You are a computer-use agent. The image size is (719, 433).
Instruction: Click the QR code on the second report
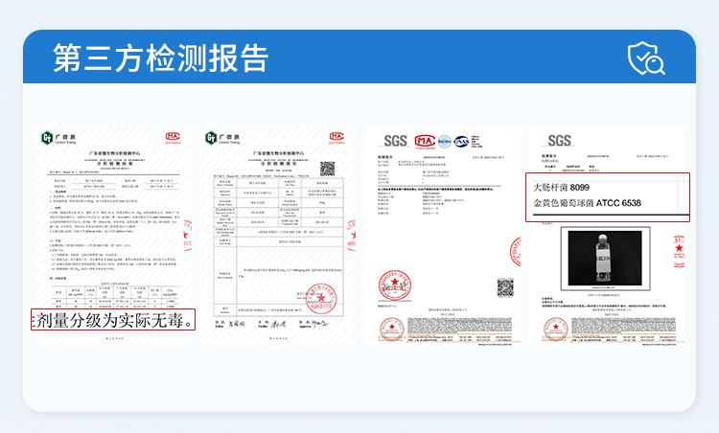pyautogui.click(x=328, y=169)
